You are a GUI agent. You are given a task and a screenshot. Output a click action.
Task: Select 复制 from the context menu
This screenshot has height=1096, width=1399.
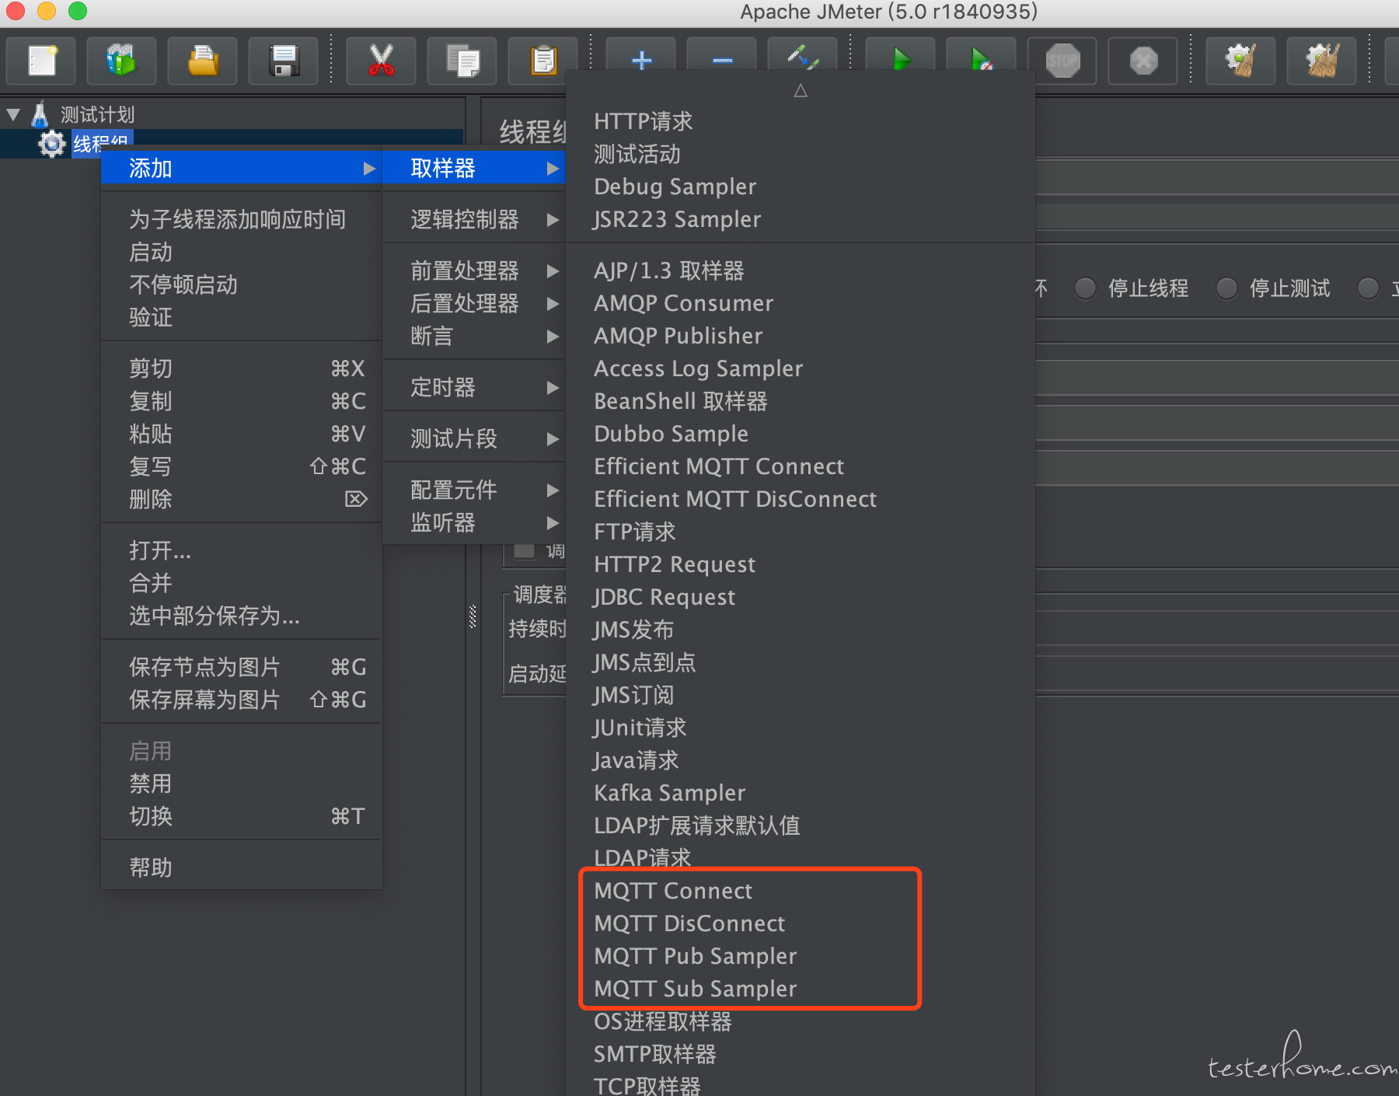click(x=241, y=401)
